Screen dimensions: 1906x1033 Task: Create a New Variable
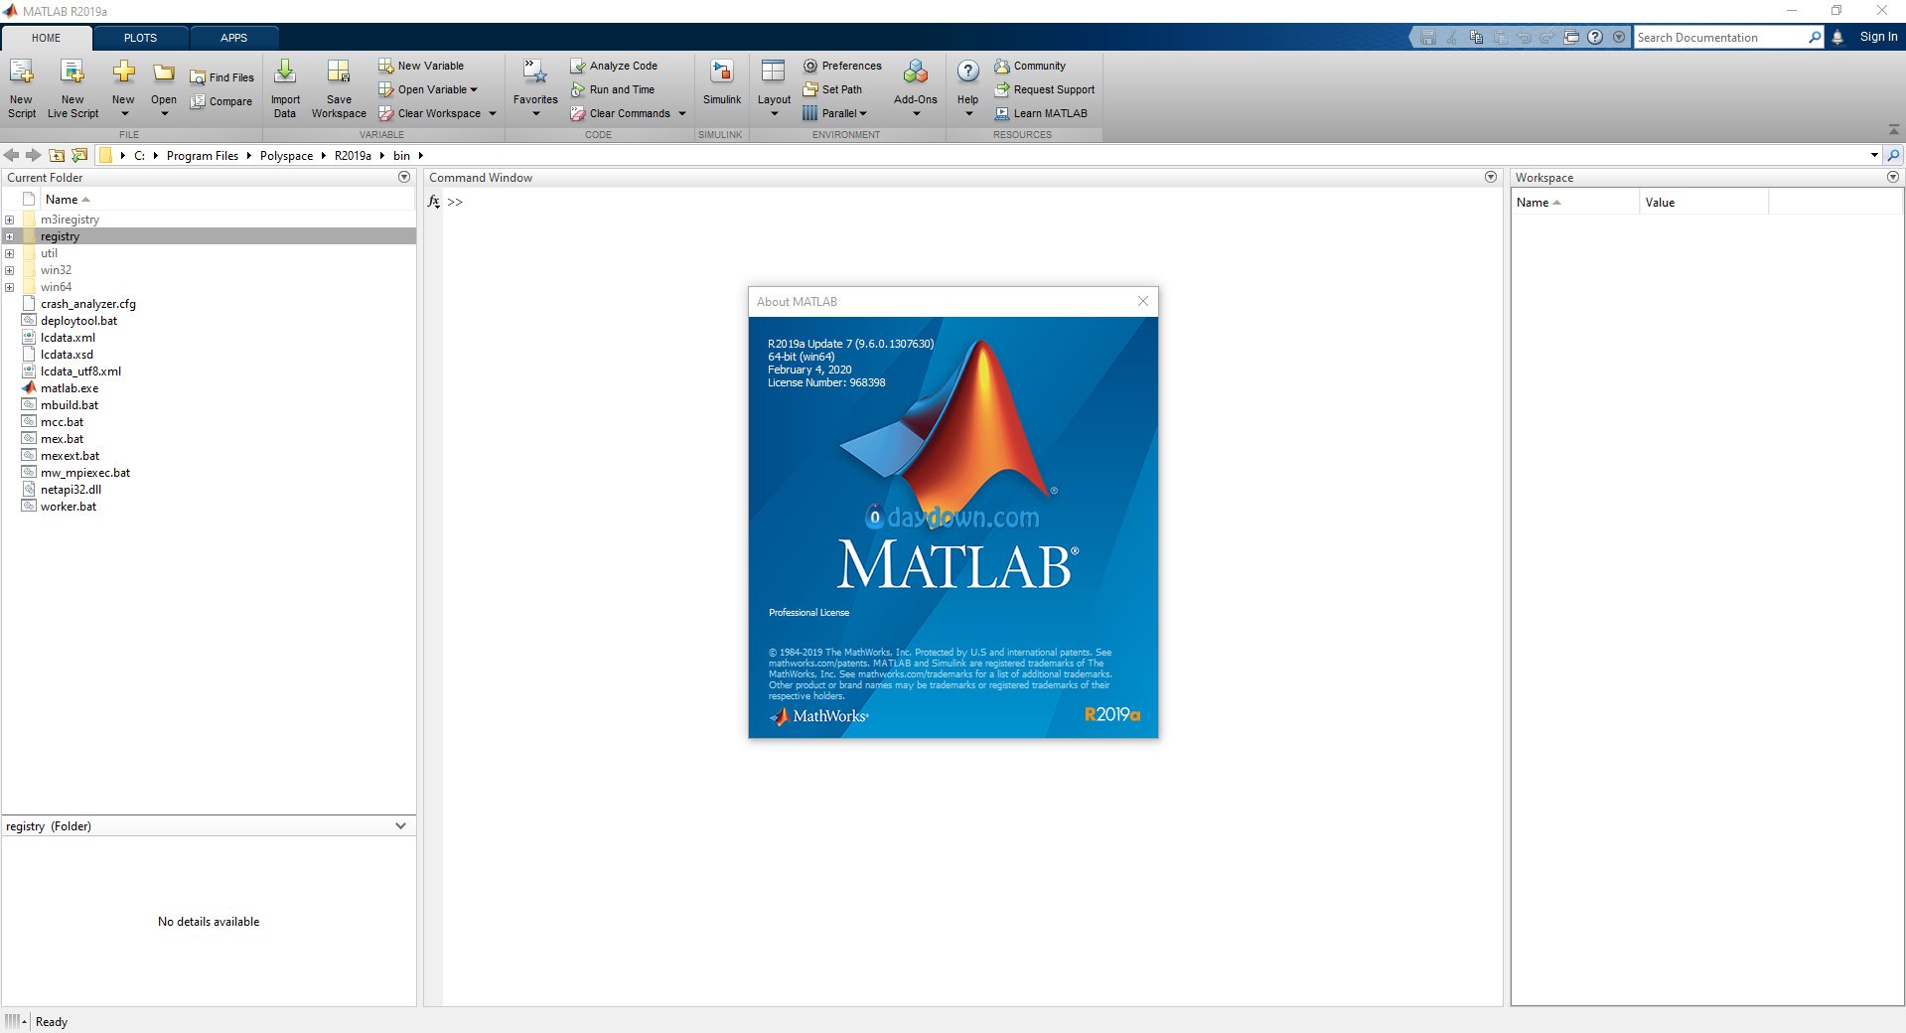click(421, 66)
